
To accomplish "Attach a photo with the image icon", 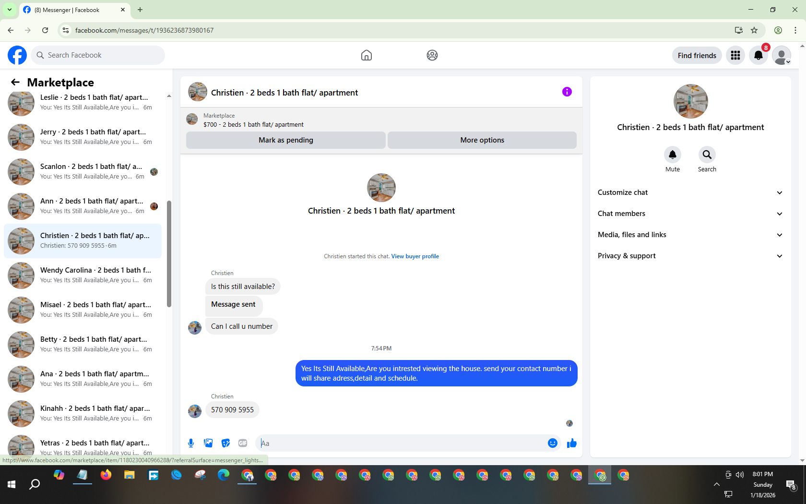I will click(208, 443).
